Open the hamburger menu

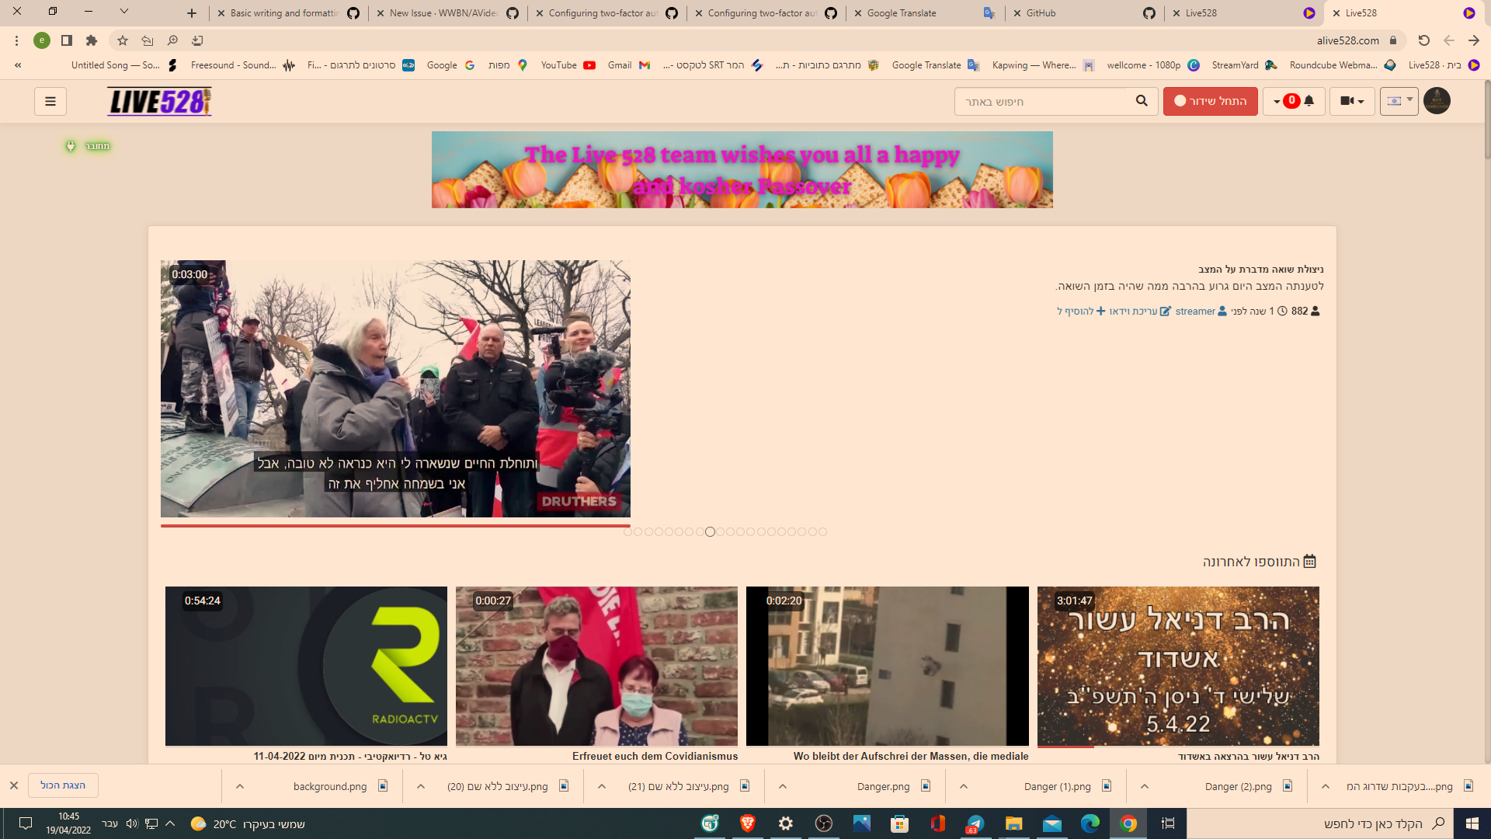coord(50,101)
